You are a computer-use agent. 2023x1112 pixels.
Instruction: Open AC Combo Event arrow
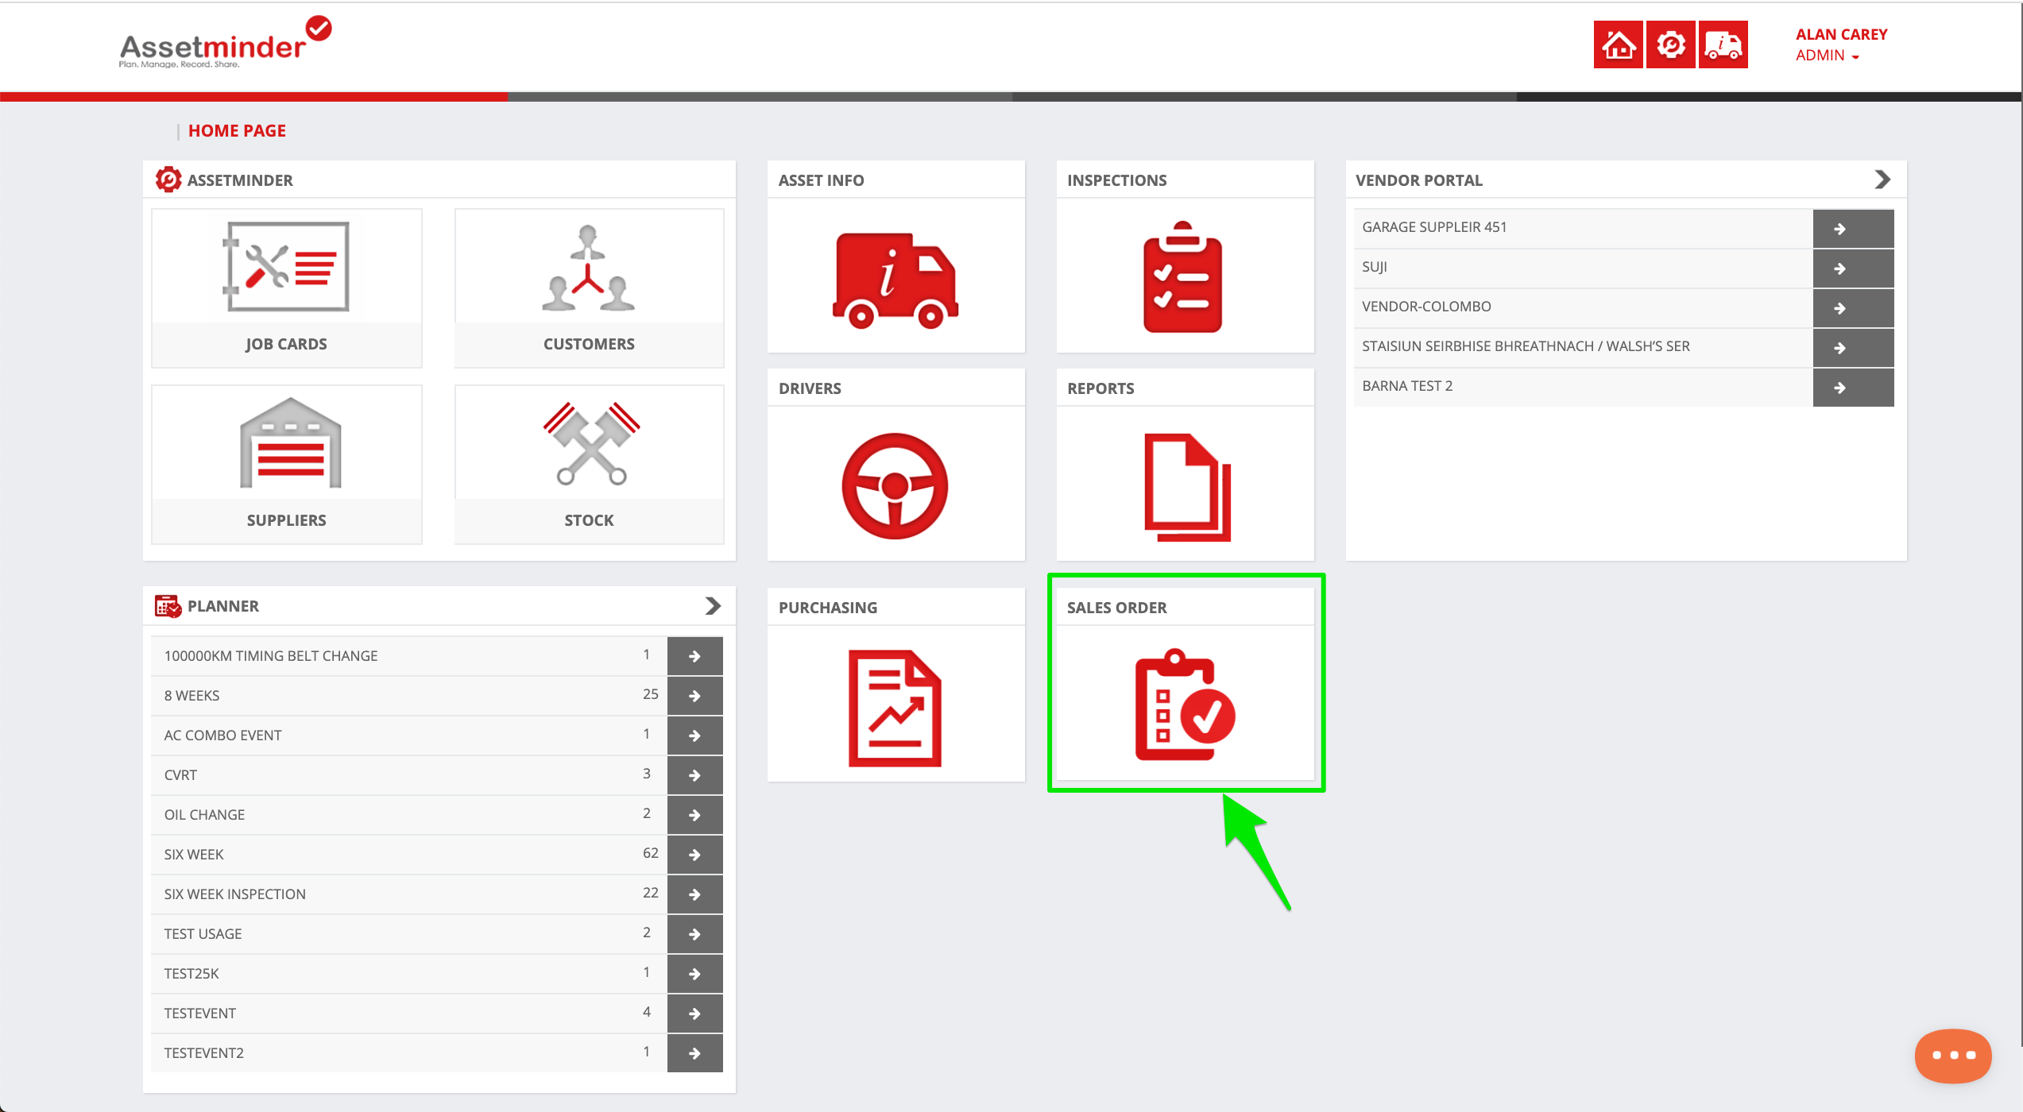point(695,736)
